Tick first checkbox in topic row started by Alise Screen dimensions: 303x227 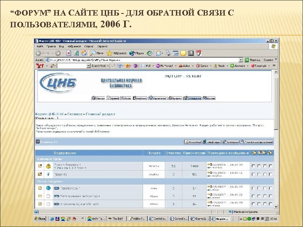253,188
